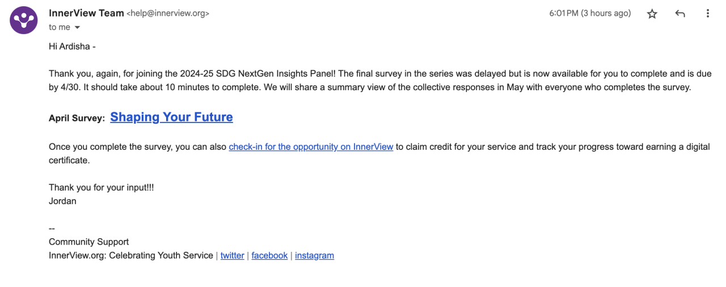Click the "Hi Ardisha -" greeting line

pyautogui.click(x=72, y=47)
